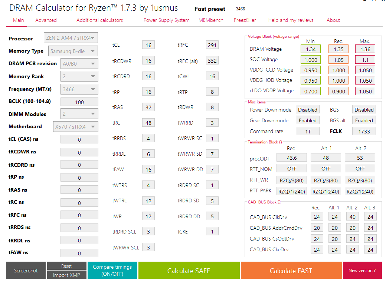Viewport: 386px width, 285px height.
Task: Click RTT_WR Alt. 1 value RZQ/3(80)
Action: 326,180
